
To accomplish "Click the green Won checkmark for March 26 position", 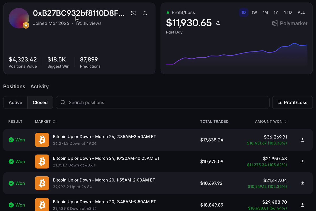I will (x=11, y=140).
